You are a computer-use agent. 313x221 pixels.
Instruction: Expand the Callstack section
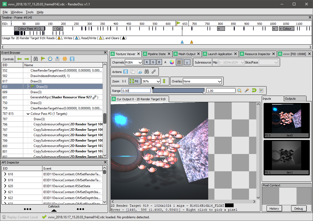(x=54, y=210)
